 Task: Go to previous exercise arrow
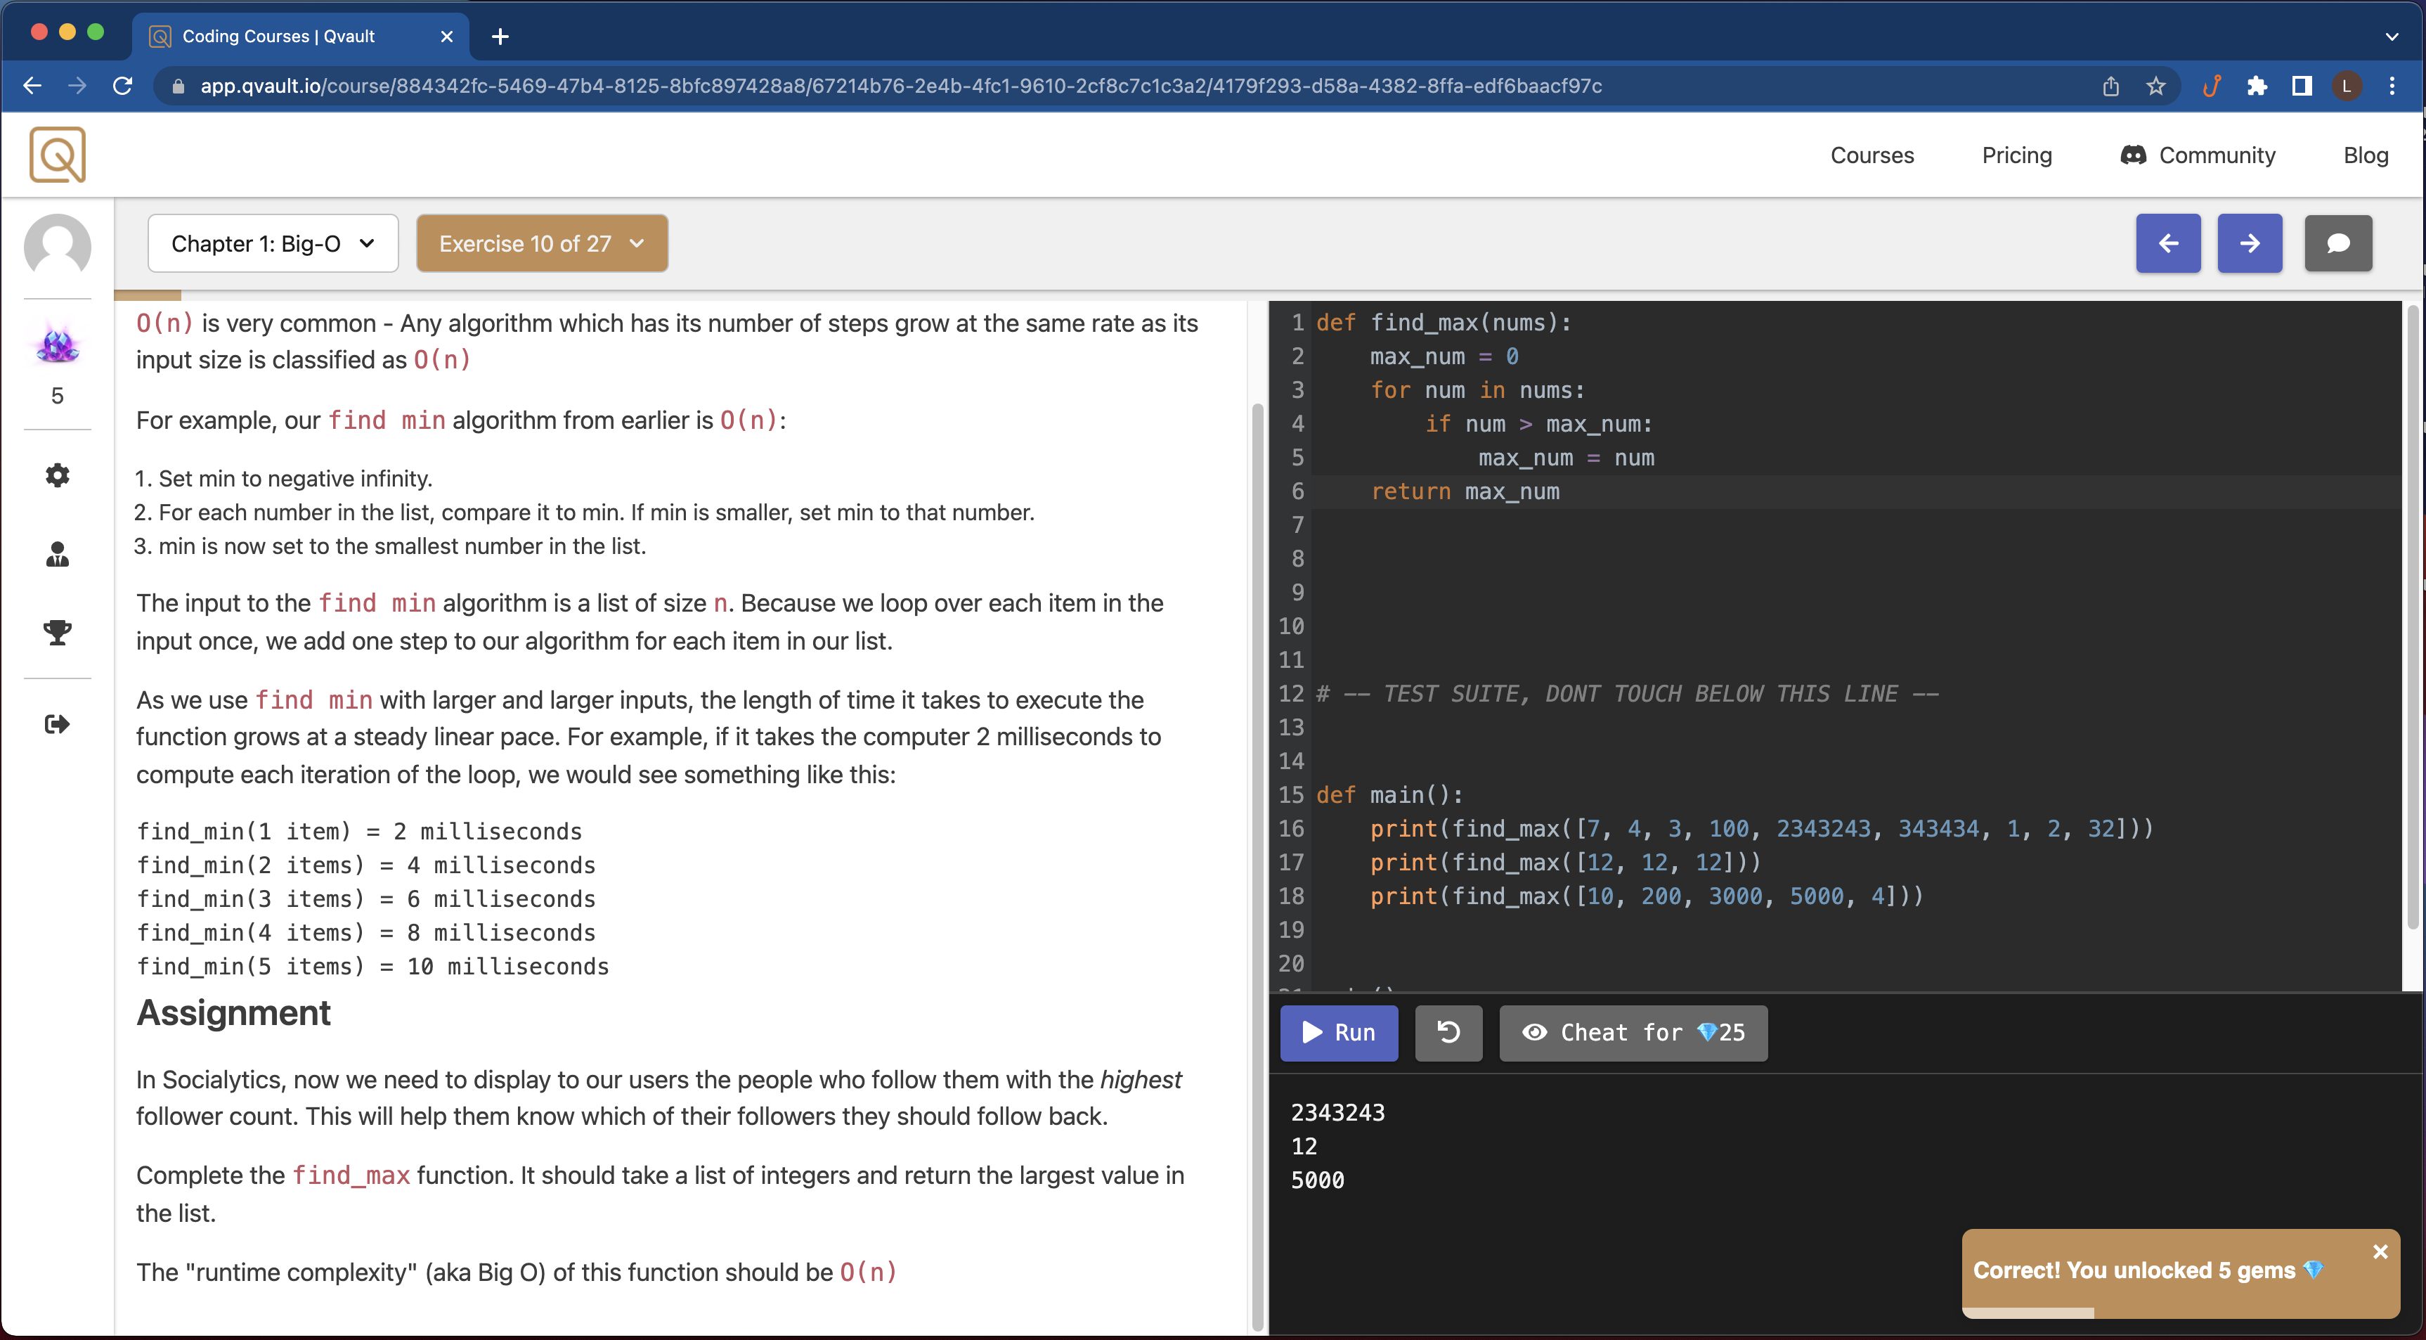pos(2168,244)
